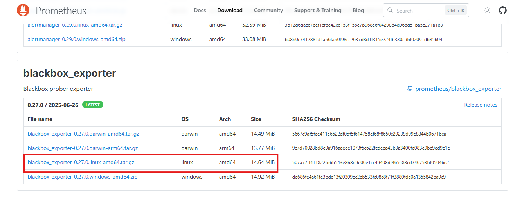Toggle the light/dark theme sun icon
513x197 pixels.
pyautogui.click(x=487, y=11)
